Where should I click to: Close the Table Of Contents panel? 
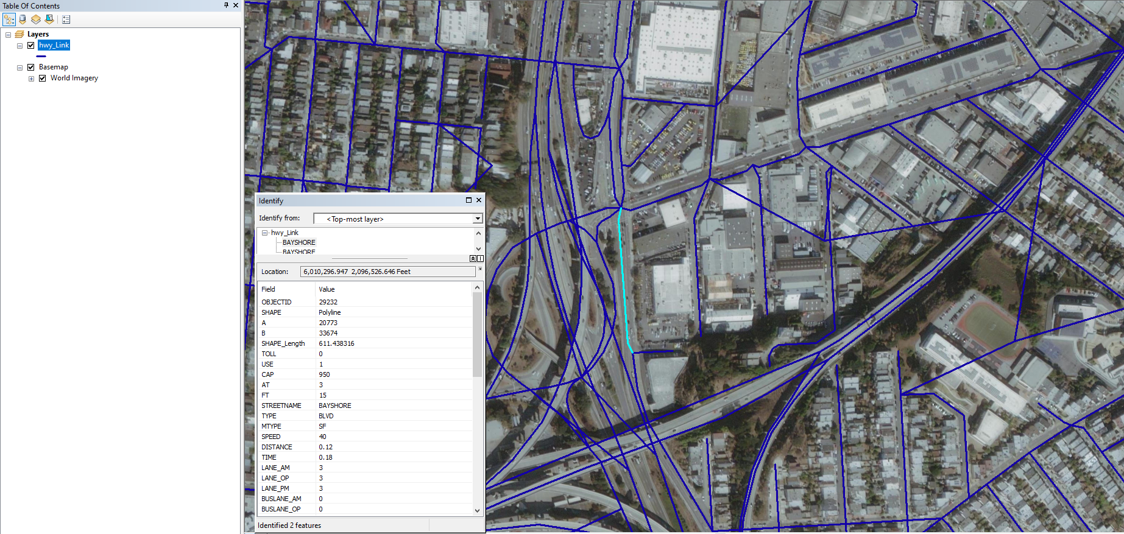tap(236, 5)
